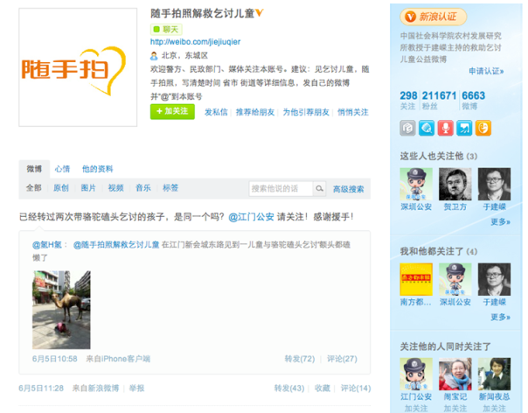
Task: Open the green chat (聊天) button
Action: (166, 30)
